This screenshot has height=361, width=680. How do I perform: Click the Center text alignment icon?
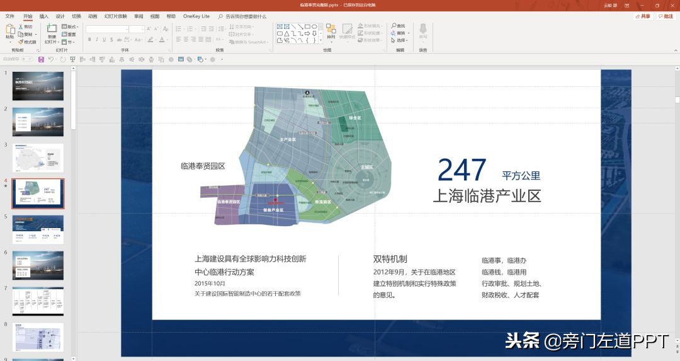point(186,40)
